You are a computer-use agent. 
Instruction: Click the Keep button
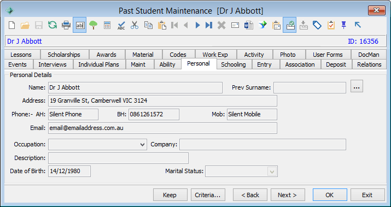[170, 195]
